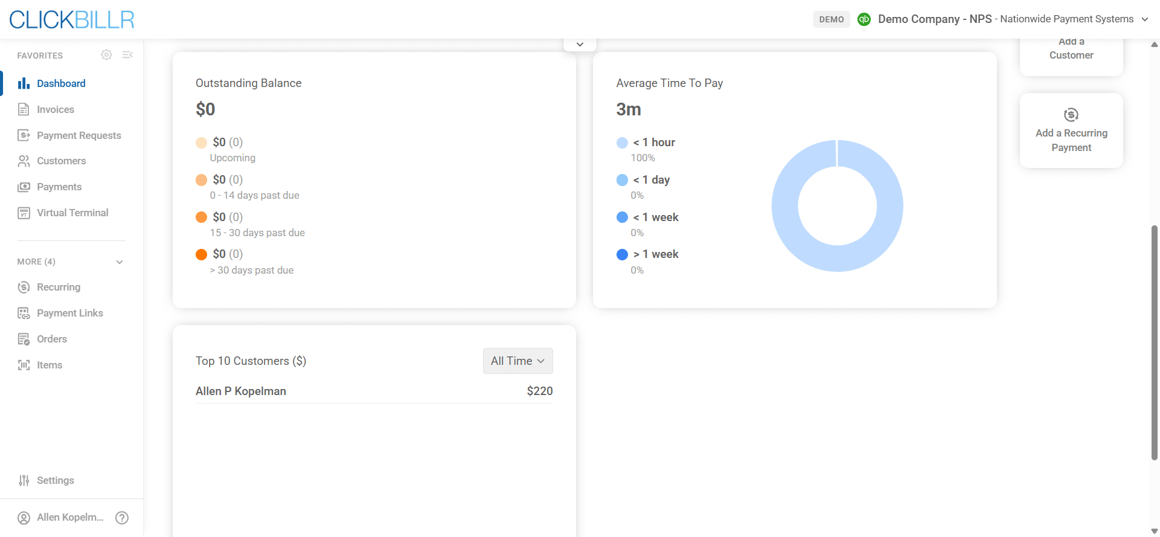1160x537 pixels.
Task: Click the Payments cash icon
Action: tap(24, 187)
